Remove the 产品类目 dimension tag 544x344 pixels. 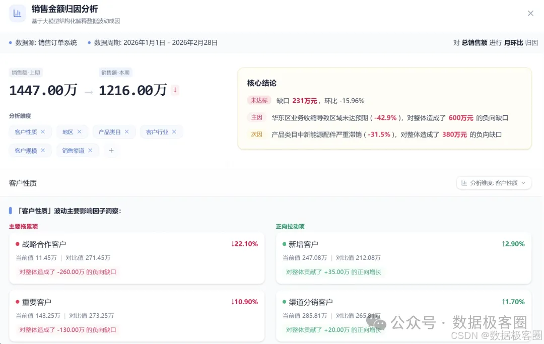tap(126, 132)
